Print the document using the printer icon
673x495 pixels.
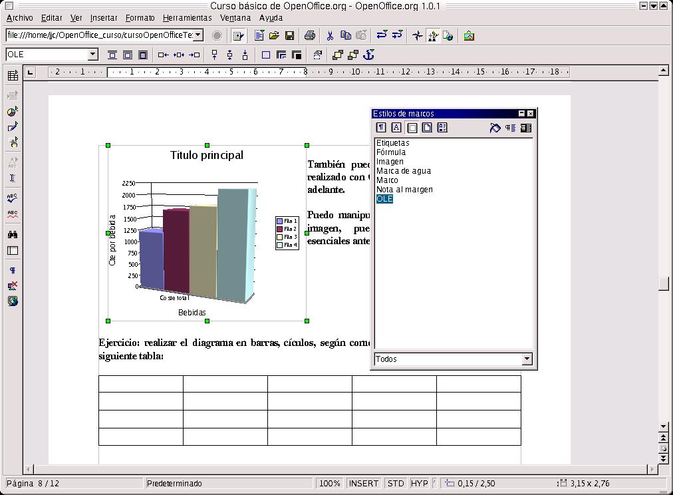coord(309,36)
